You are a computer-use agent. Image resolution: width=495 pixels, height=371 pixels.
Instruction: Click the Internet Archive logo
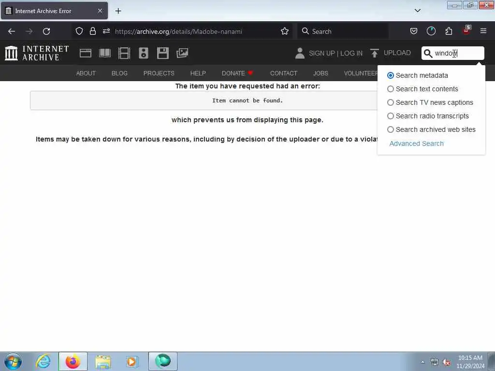pos(37,53)
